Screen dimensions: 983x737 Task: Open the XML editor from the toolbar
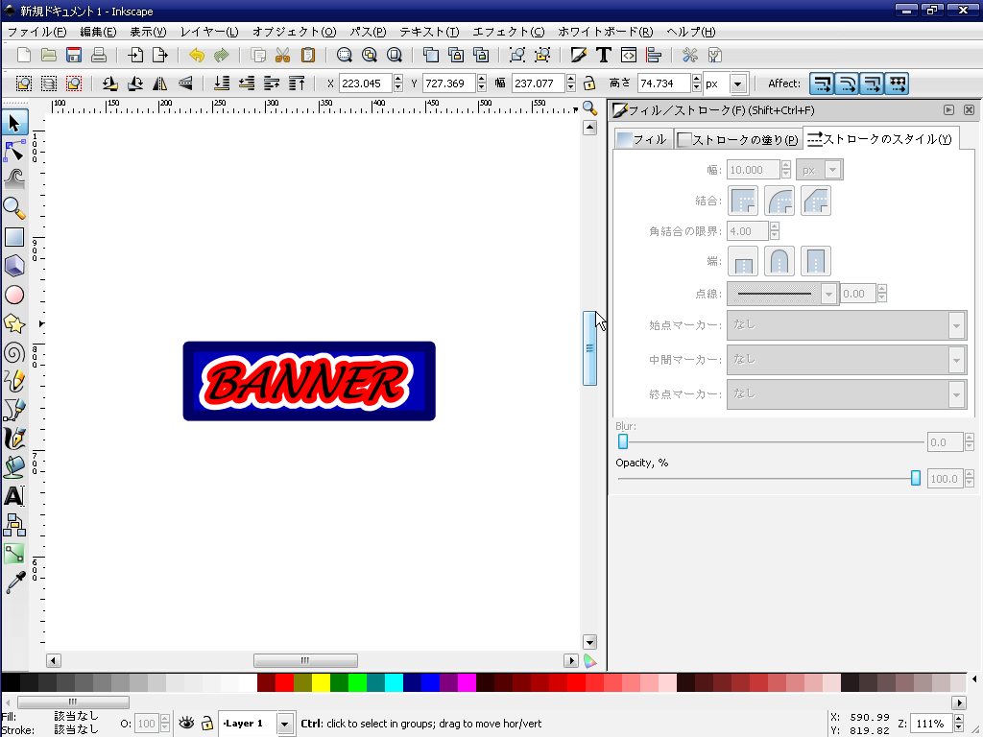click(x=629, y=55)
